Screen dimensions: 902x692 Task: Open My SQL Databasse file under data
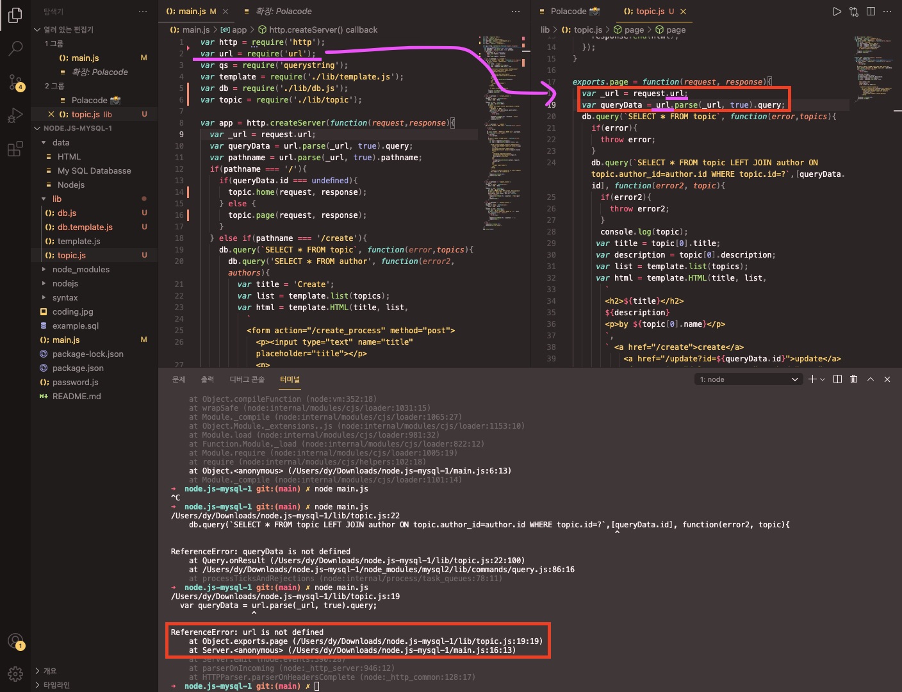[x=95, y=170]
